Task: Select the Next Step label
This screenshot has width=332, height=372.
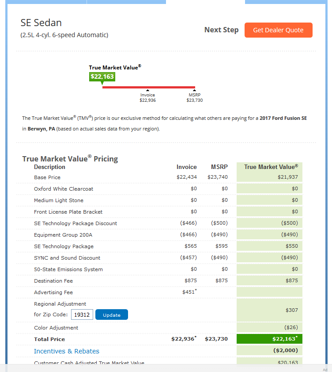Action: pos(222,30)
